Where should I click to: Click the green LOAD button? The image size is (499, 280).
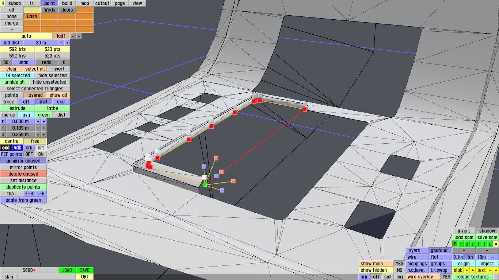tap(67, 270)
